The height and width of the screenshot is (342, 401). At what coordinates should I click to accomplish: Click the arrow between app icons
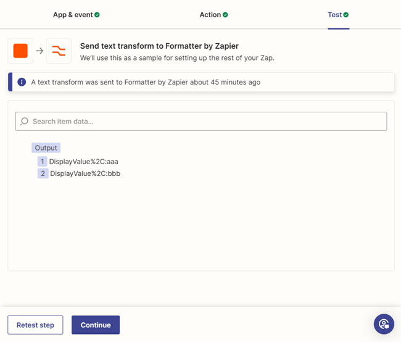pyautogui.click(x=39, y=51)
